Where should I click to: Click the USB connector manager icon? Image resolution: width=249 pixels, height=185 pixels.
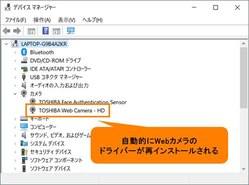pos(24,77)
